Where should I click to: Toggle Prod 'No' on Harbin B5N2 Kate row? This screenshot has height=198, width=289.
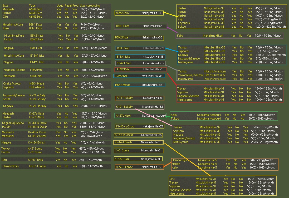tap(76, 39)
